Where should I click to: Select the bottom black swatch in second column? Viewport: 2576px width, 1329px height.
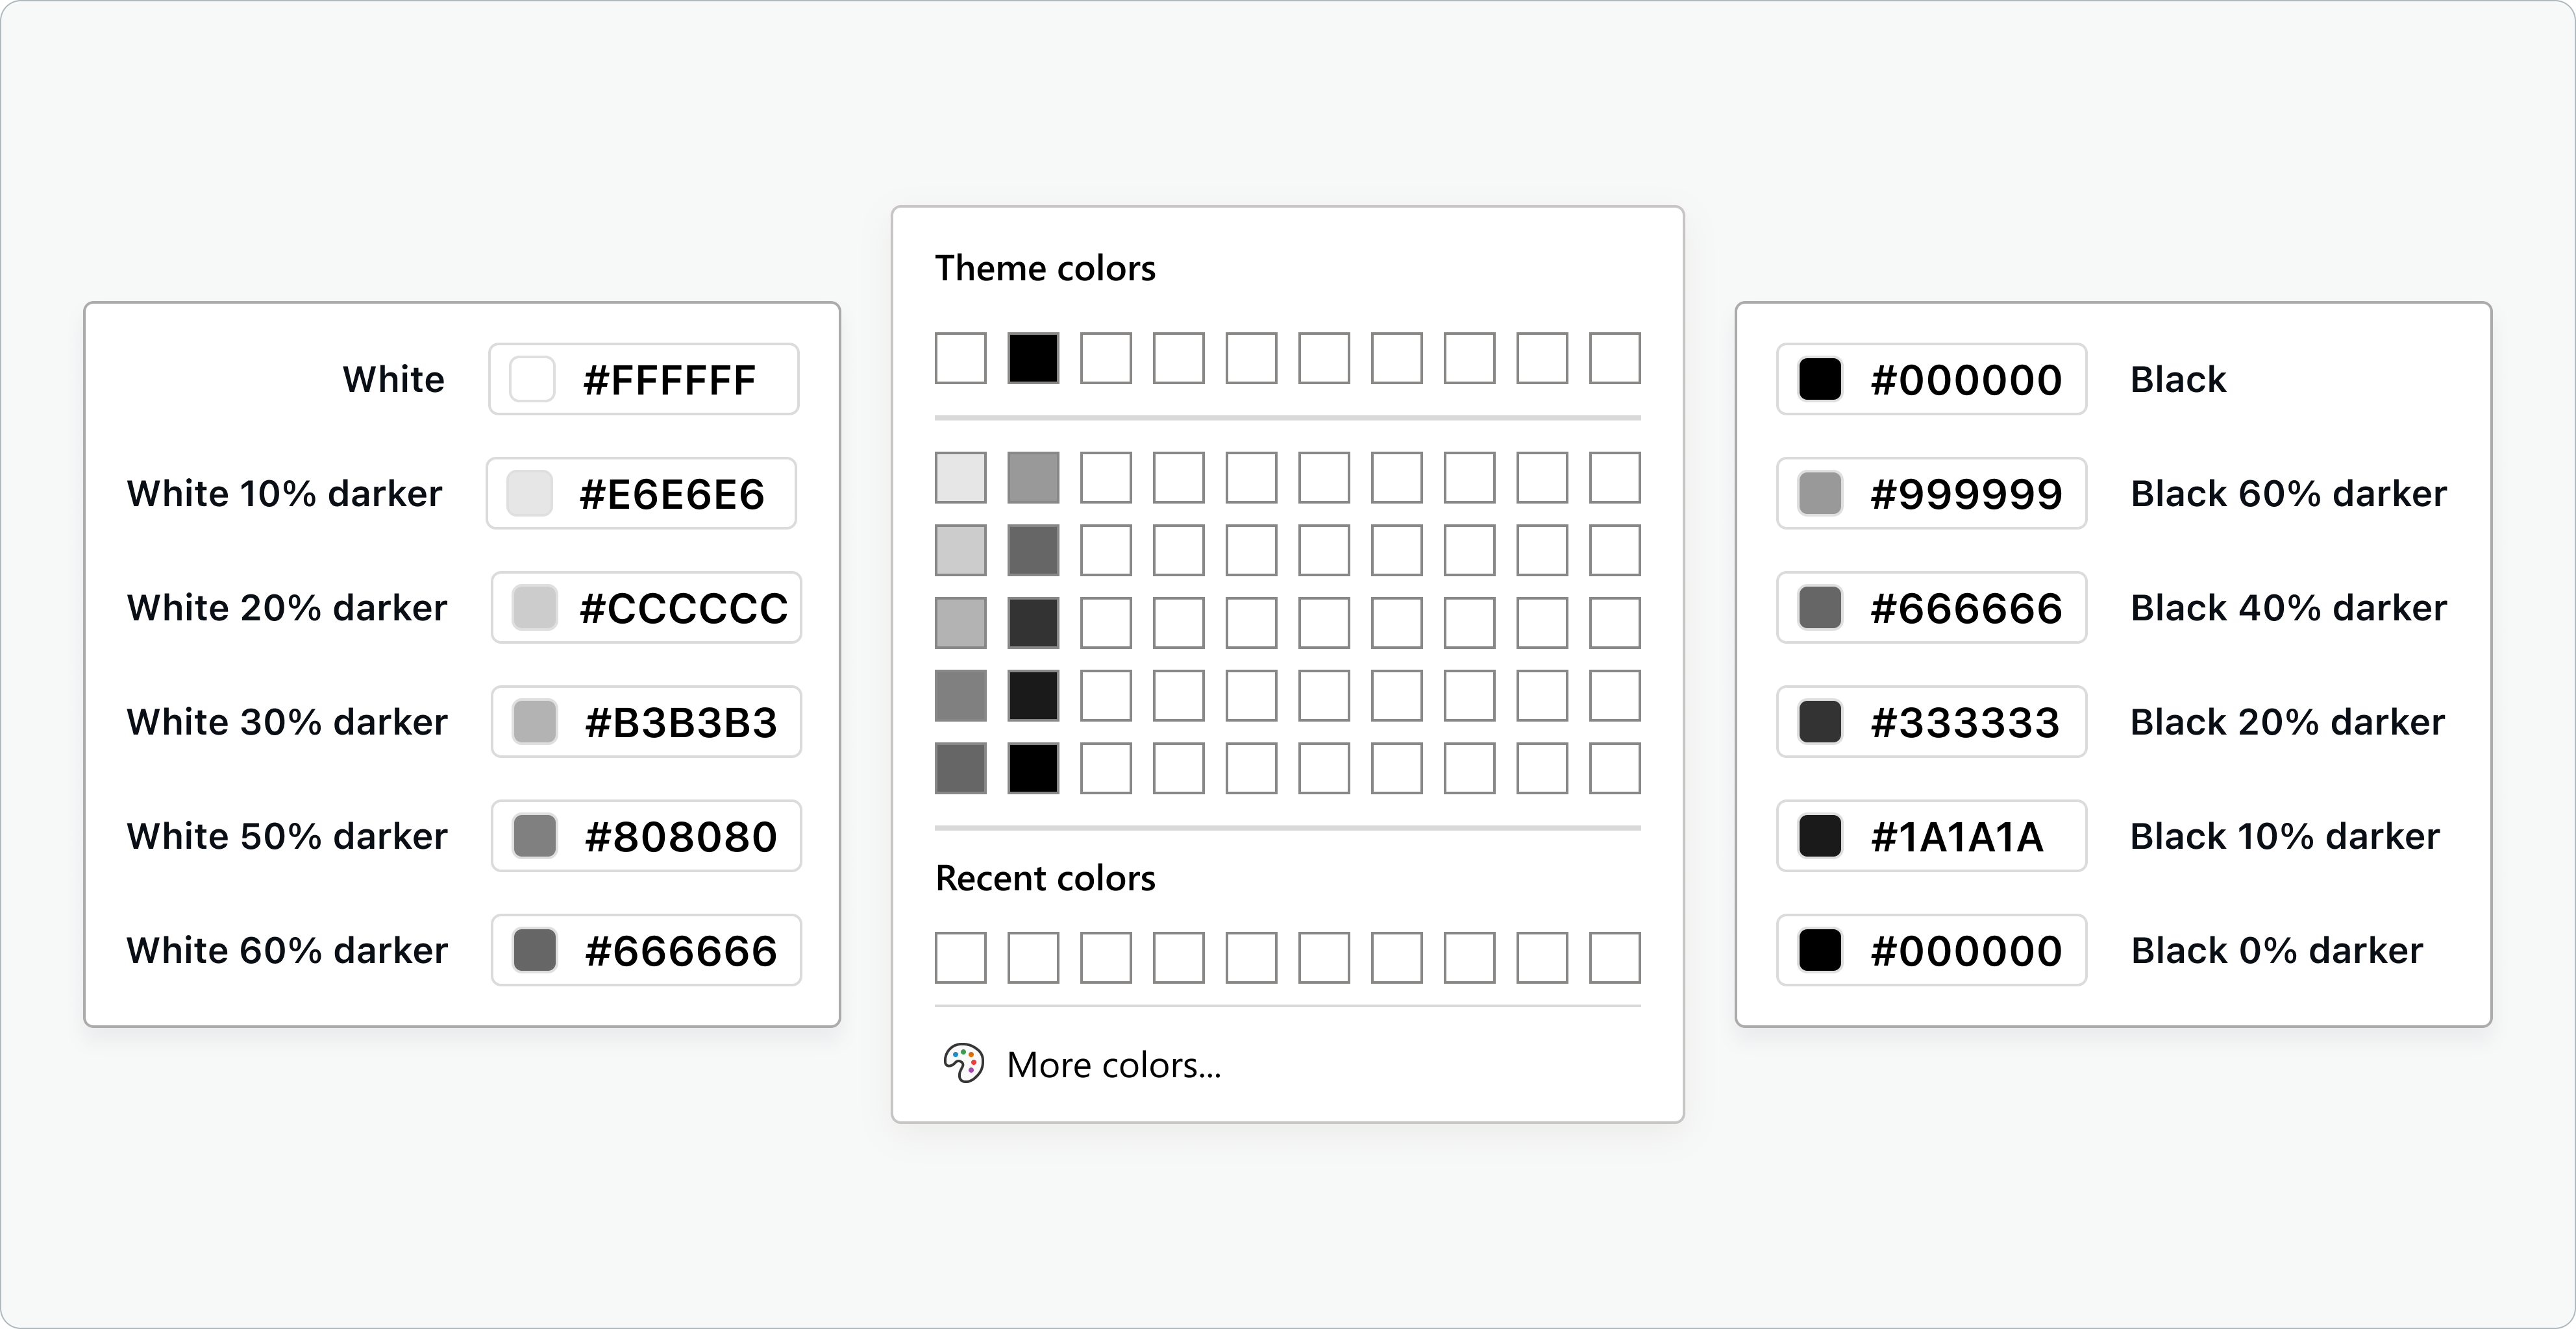(x=1033, y=768)
